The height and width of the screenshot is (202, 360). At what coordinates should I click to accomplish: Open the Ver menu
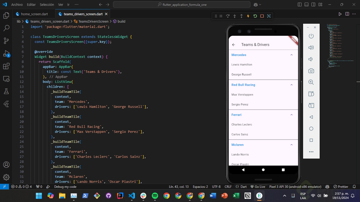click(61, 4)
